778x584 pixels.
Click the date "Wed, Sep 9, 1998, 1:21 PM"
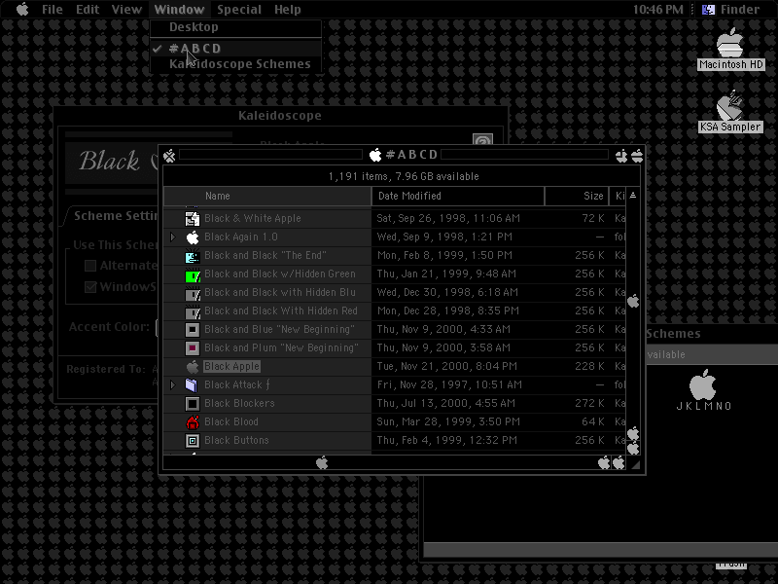coord(444,237)
